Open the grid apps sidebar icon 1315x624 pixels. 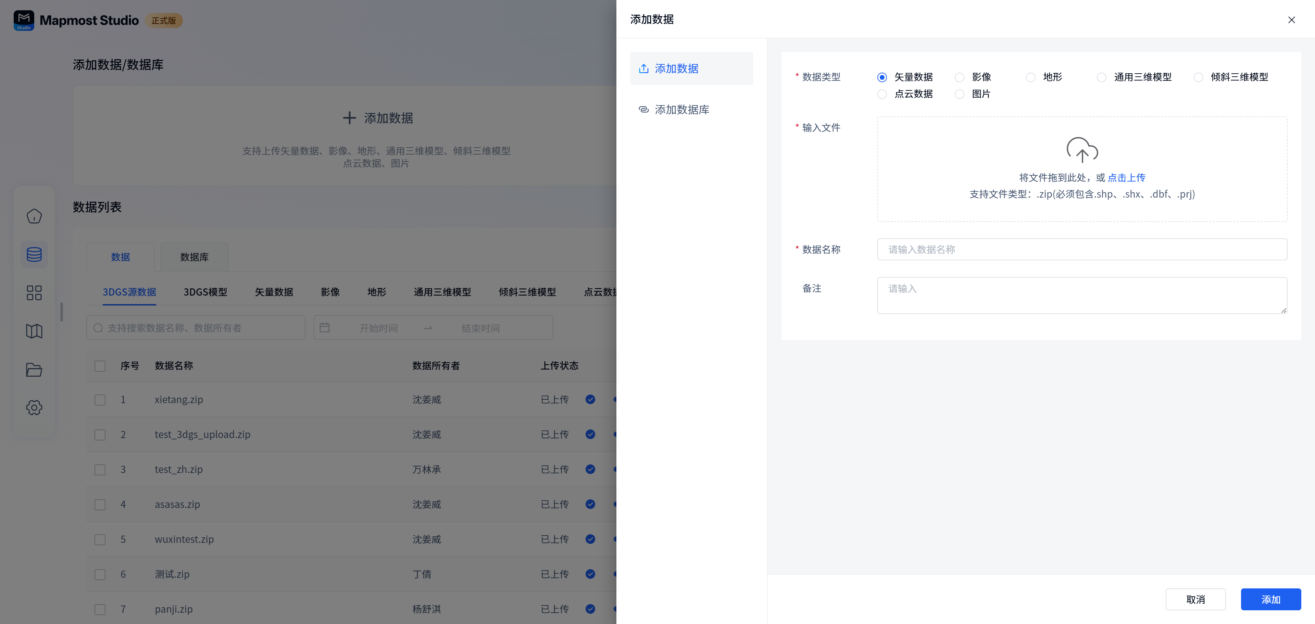(34, 292)
